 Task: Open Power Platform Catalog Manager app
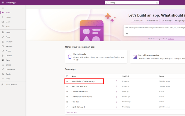coord(83,81)
